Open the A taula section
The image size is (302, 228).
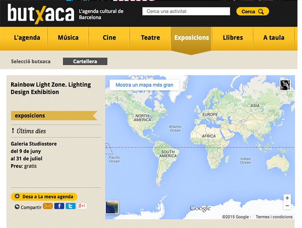[x=274, y=38]
